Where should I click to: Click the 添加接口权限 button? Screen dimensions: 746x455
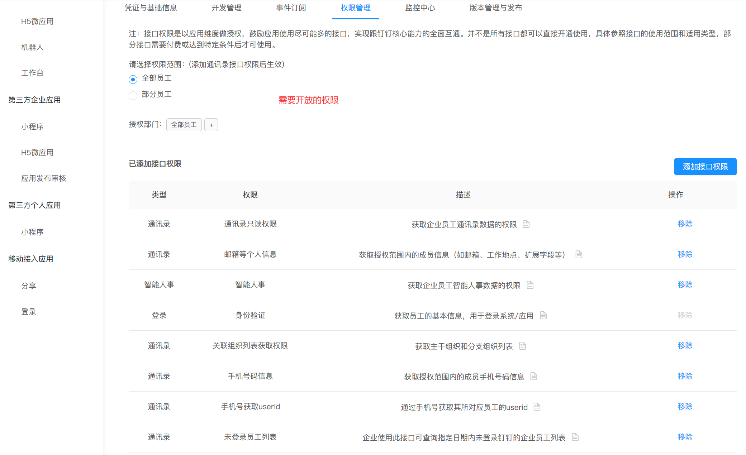[x=705, y=167]
